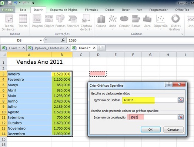Open the undo history dropdown arrow
Screen dimensions: 194x147
(20, 3)
